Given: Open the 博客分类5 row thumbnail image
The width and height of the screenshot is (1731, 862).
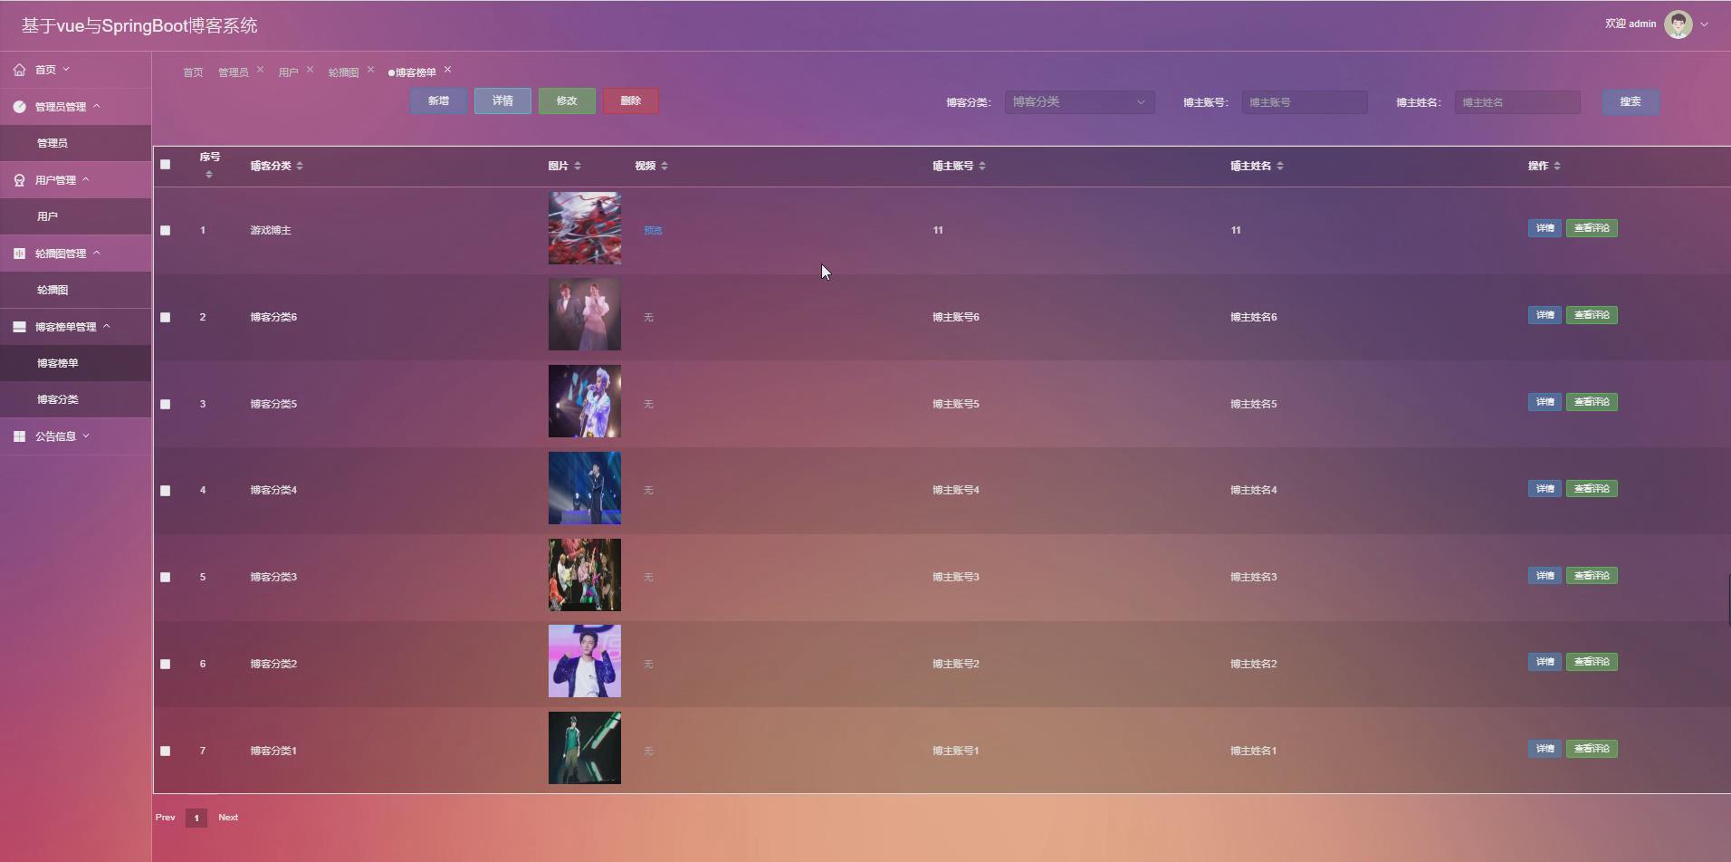Looking at the screenshot, I should coord(585,401).
